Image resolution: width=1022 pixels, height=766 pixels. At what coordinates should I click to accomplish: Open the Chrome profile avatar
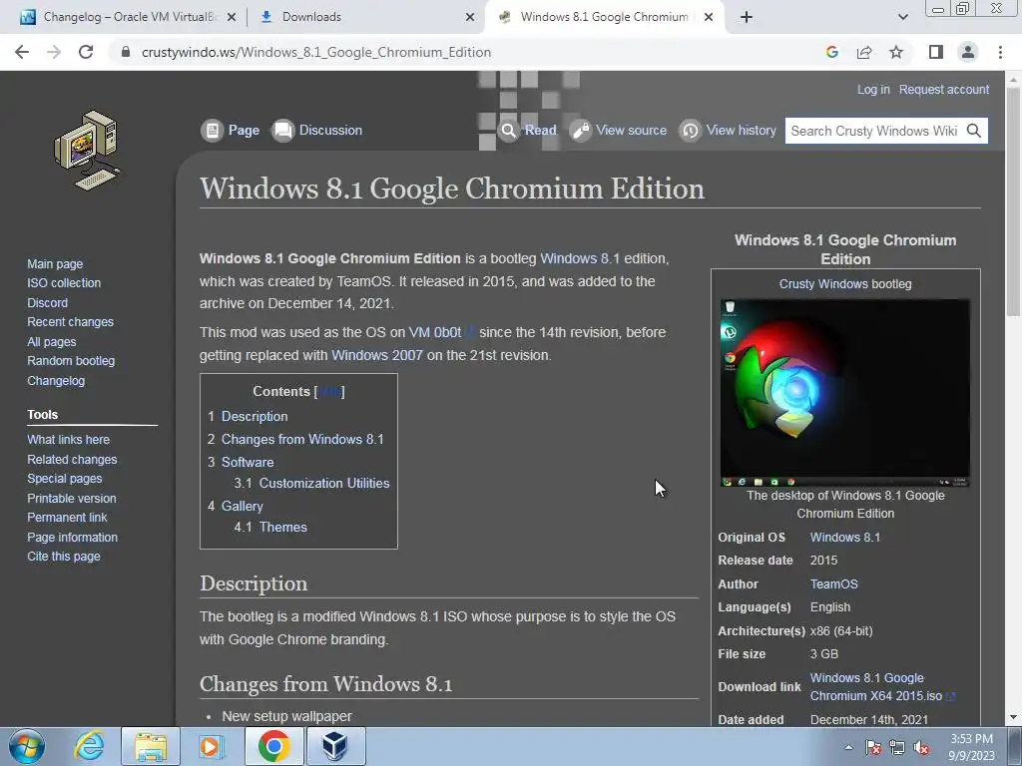968,52
